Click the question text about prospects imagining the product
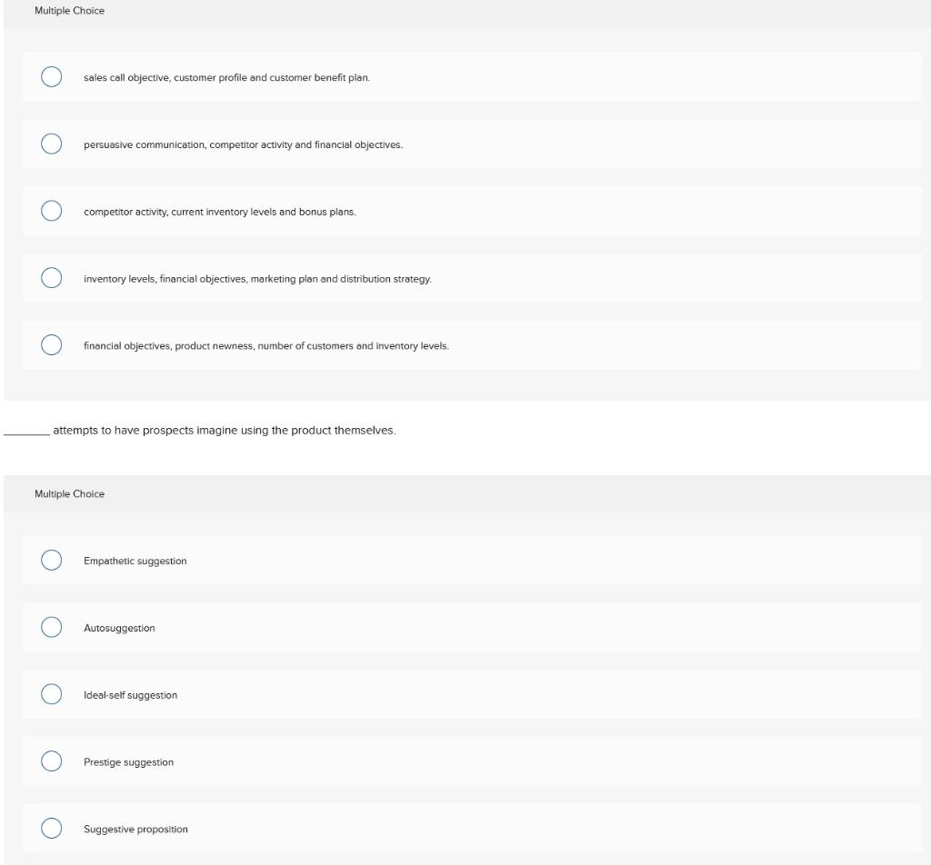The image size is (931, 865). pyautogui.click(x=222, y=432)
